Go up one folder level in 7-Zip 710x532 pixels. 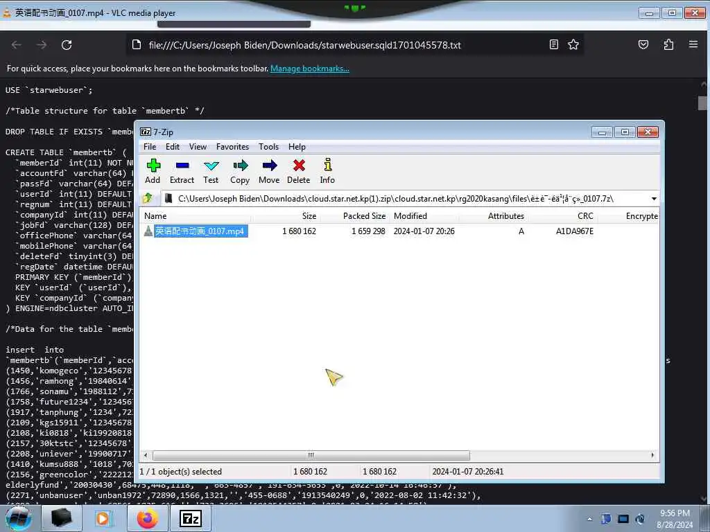[148, 198]
